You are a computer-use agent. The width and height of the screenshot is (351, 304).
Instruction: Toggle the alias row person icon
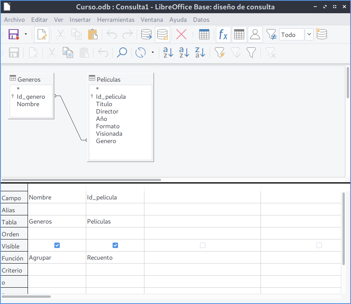(255, 34)
